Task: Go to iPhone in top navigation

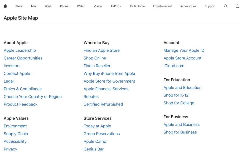Action: pos(64,6)
